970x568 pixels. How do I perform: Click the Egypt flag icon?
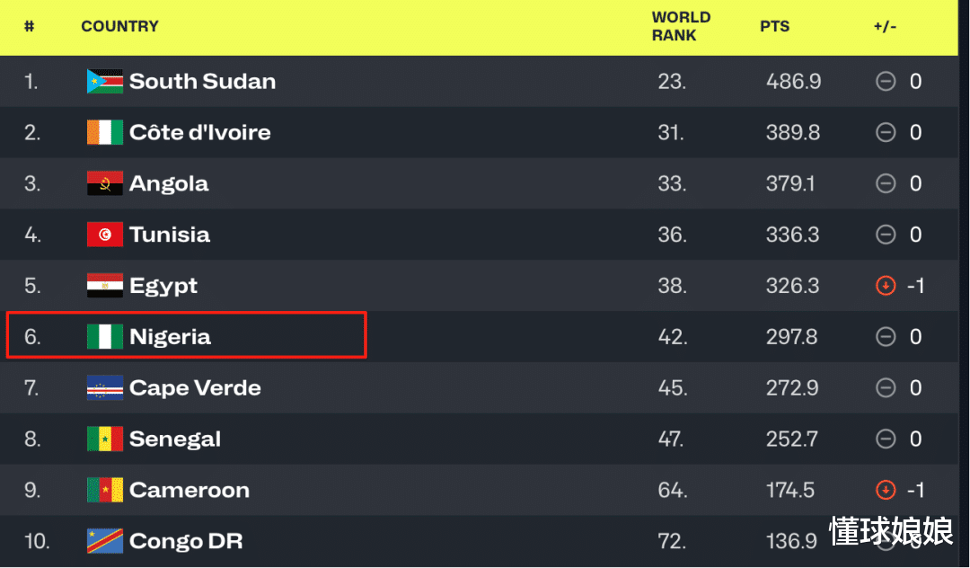click(x=104, y=285)
